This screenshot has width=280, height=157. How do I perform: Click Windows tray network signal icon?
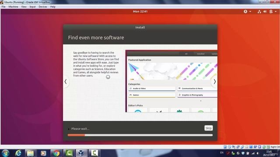click(253, 153)
